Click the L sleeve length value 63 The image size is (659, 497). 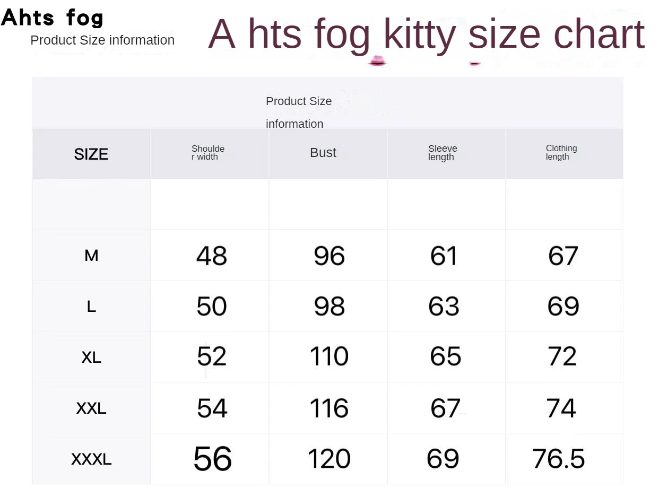click(x=444, y=307)
